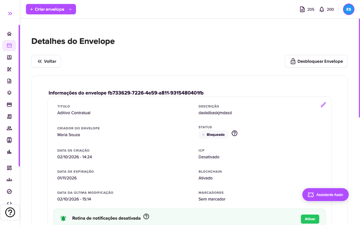Open the bar chart reports sidebar icon
This screenshot has height=225, width=360.
coord(9,152)
